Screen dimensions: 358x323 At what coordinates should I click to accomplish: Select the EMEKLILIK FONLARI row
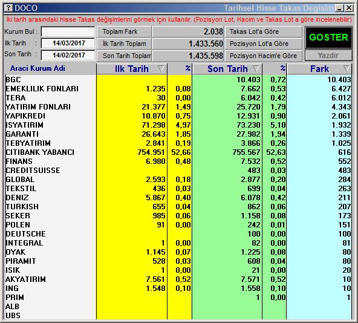tap(178, 89)
